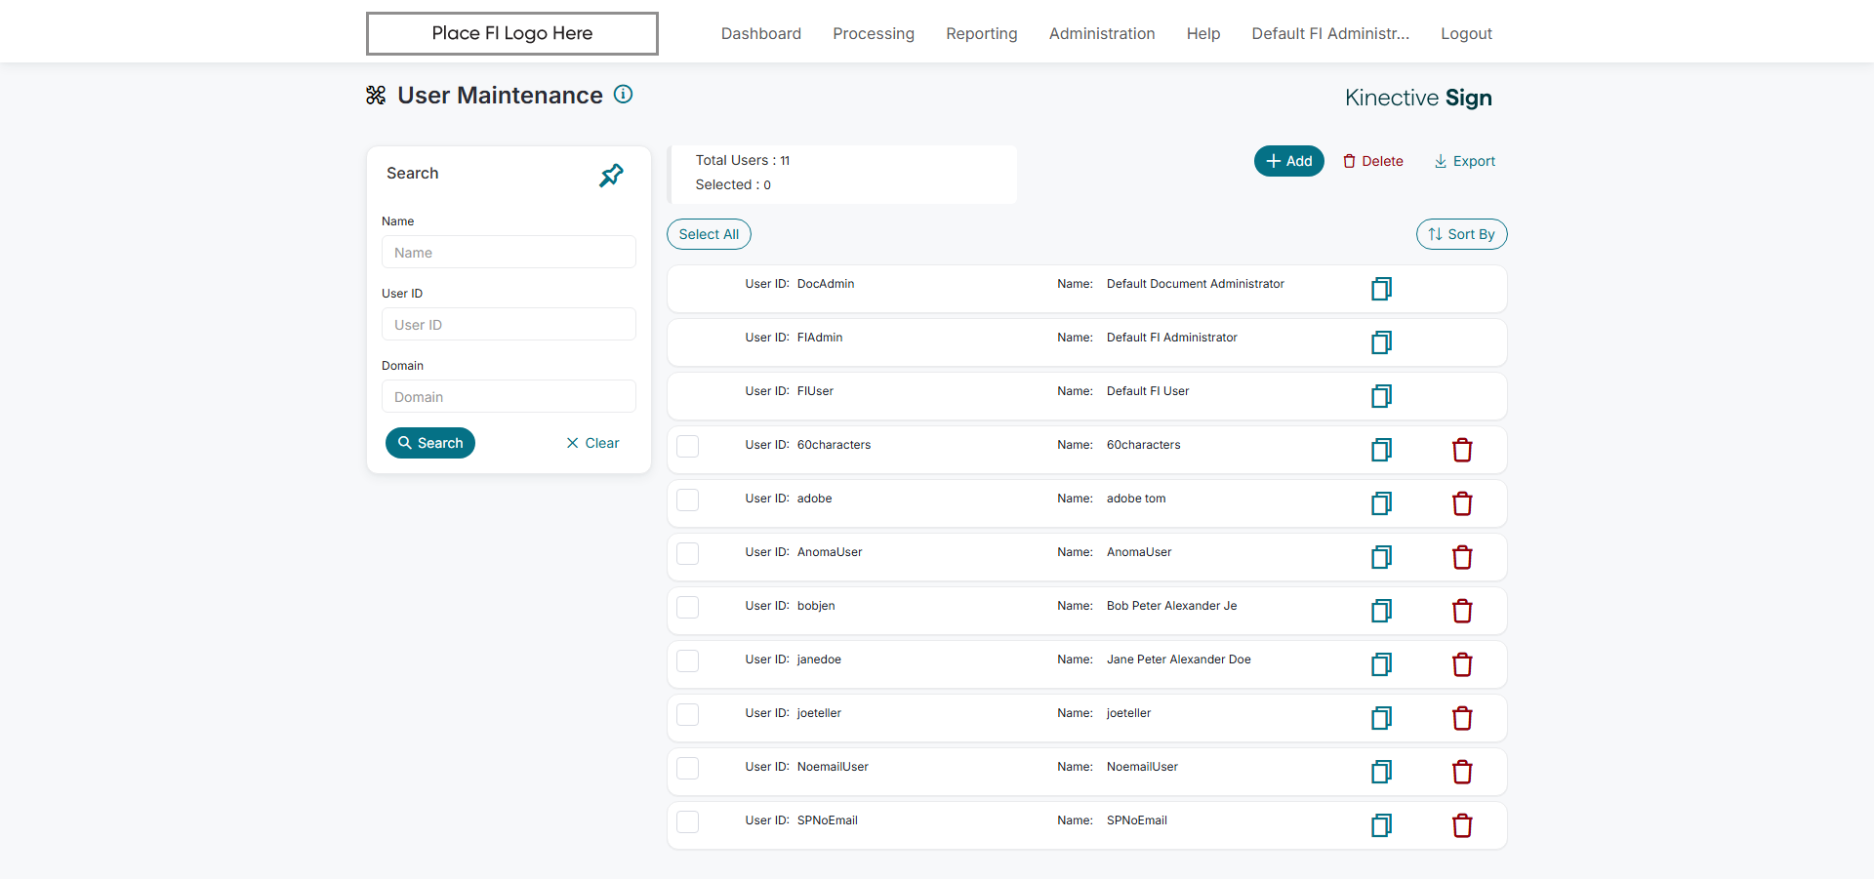Click the info icon beside User Maintenance
1874x879 pixels.
(x=623, y=95)
